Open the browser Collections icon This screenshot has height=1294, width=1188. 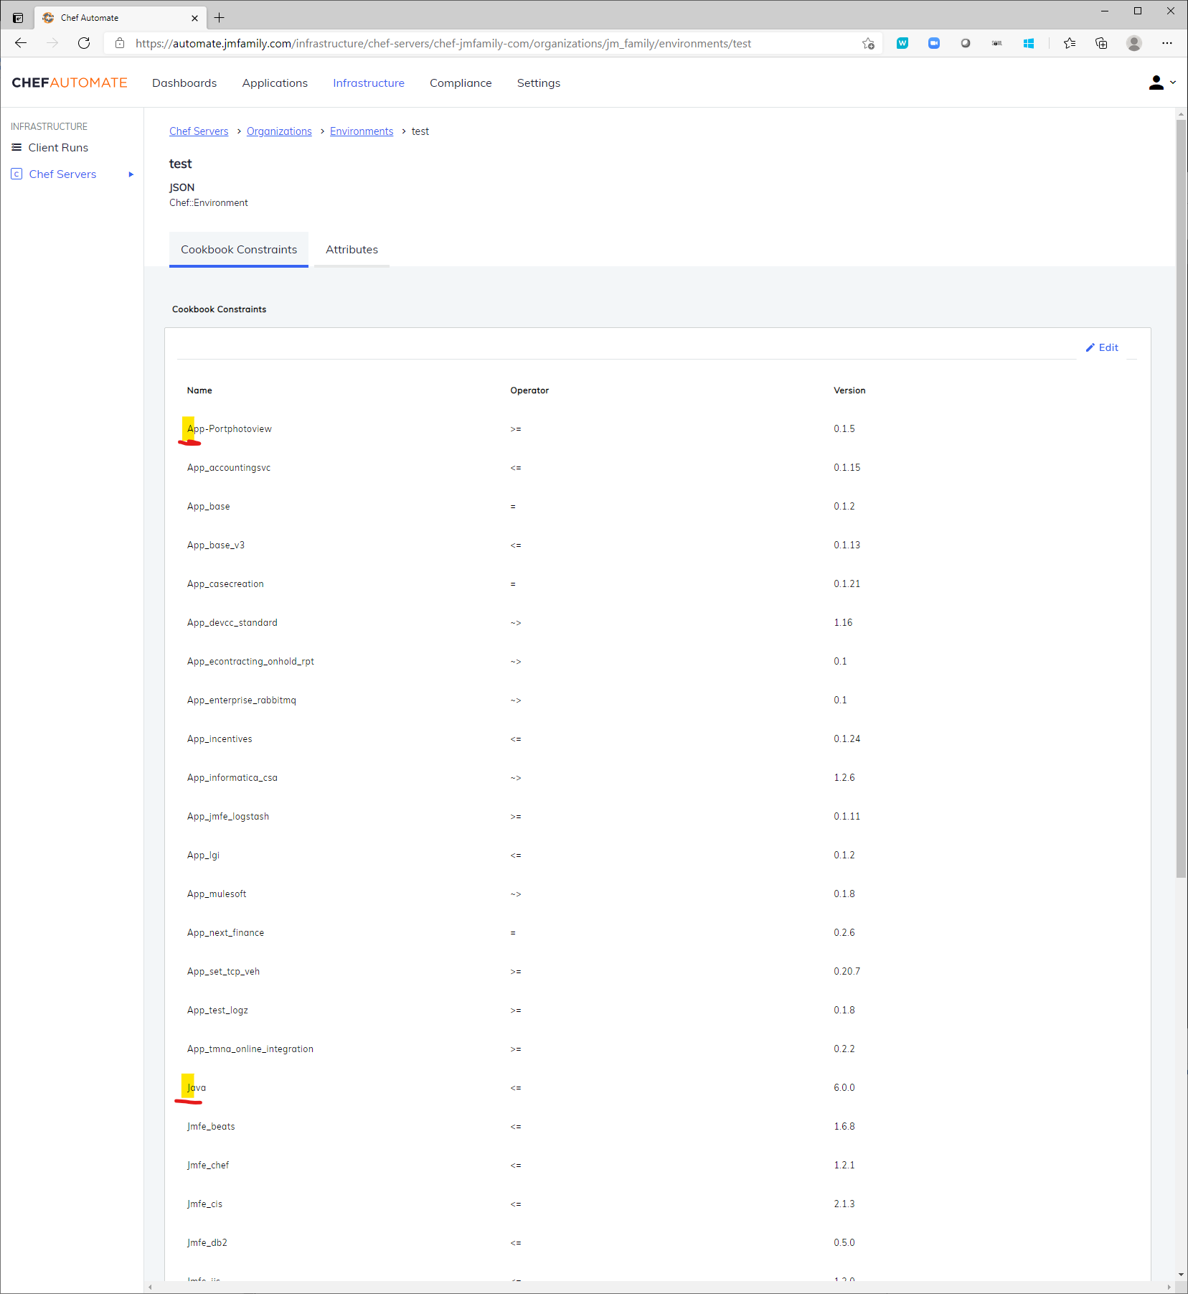[x=1101, y=43]
